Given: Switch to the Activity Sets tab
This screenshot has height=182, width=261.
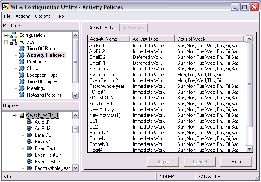Looking at the screenshot, I should [x=101, y=28].
